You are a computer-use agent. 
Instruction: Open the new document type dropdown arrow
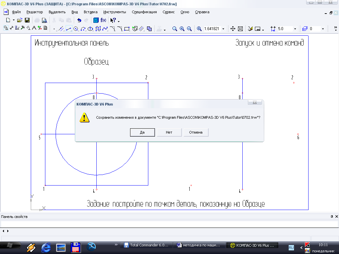(x=14, y=20)
